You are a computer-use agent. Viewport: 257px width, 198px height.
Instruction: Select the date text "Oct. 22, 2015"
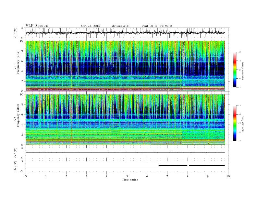click(x=91, y=26)
